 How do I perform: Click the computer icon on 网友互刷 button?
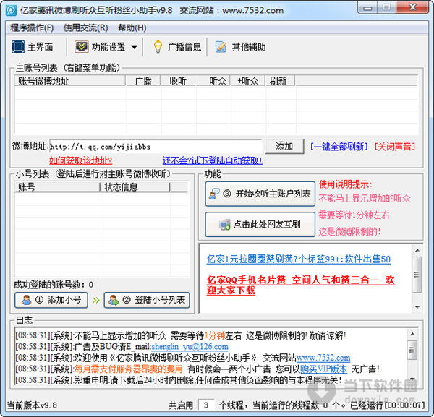pyautogui.click(x=224, y=225)
